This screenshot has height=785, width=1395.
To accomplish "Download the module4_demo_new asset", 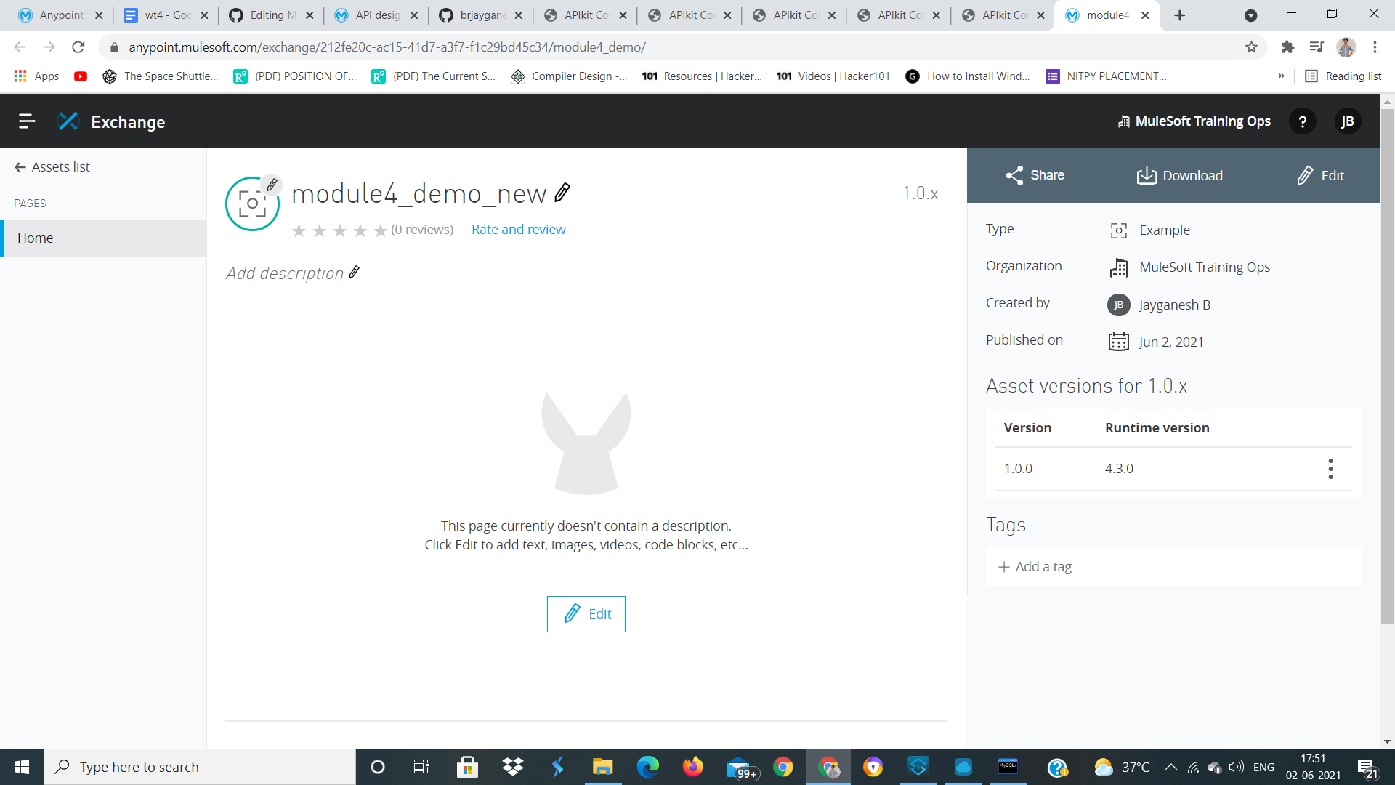I will click(1179, 175).
